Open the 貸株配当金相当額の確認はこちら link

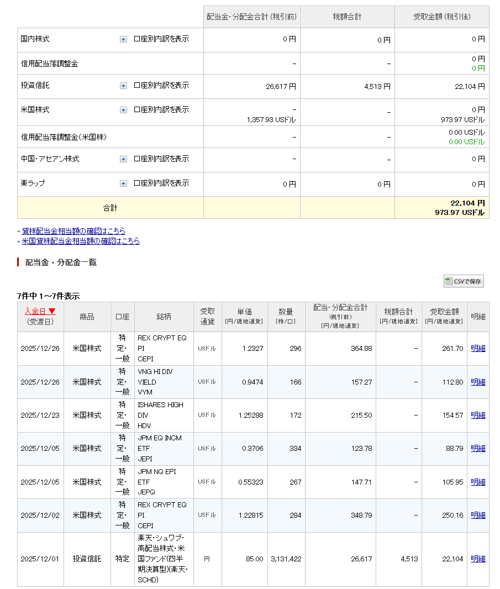point(73,231)
